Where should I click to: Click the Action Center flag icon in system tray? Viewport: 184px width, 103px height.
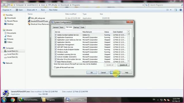click(165, 100)
